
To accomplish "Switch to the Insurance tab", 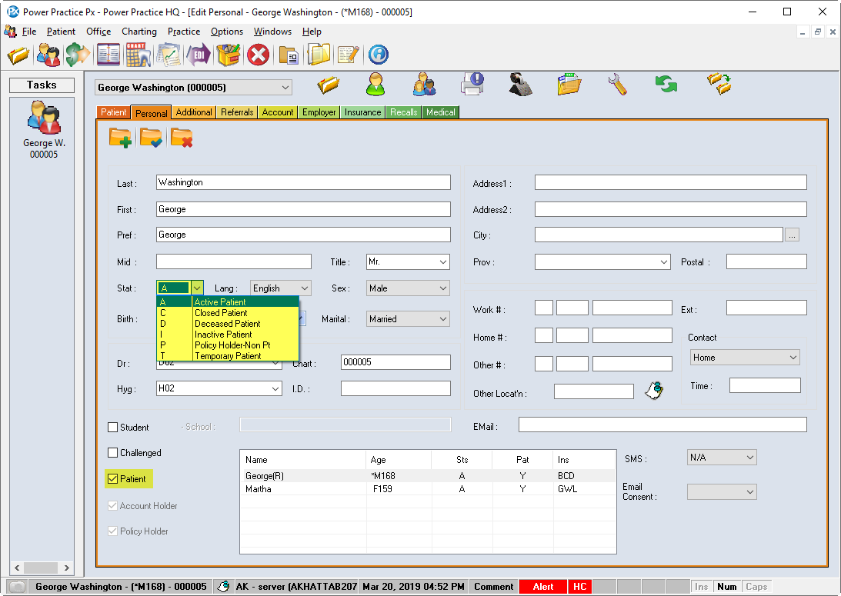I will (362, 112).
